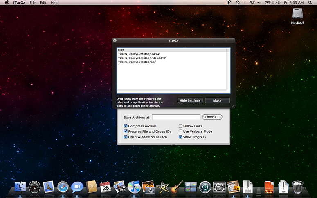Close the iTarGz window

click(115, 40)
